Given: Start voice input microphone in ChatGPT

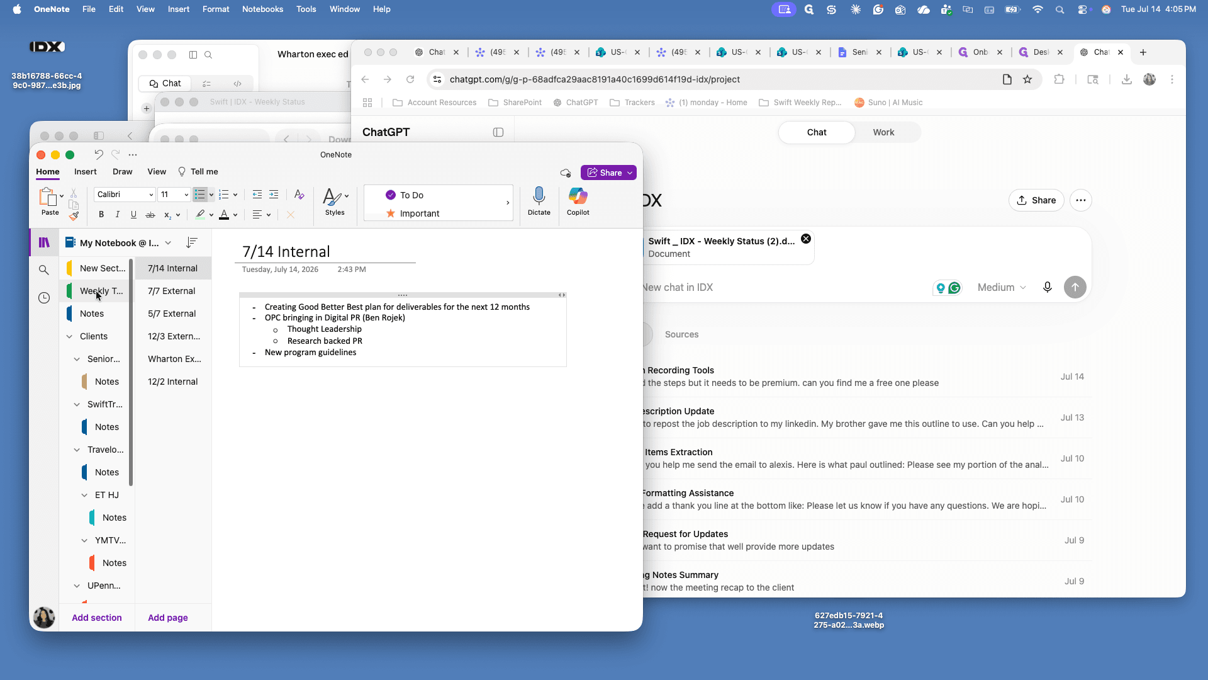Looking at the screenshot, I should [x=1047, y=287].
